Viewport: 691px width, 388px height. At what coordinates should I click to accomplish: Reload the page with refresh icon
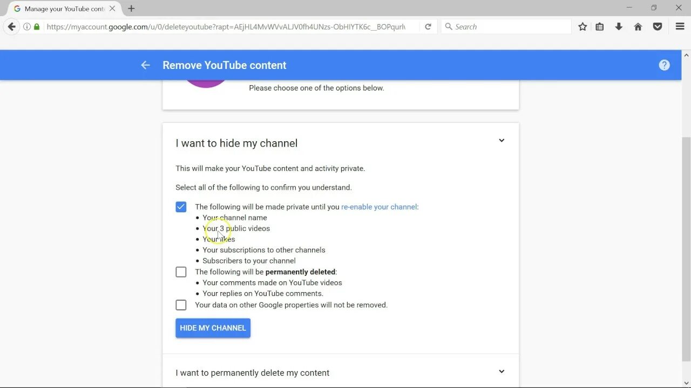pyautogui.click(x=428, y=26)
